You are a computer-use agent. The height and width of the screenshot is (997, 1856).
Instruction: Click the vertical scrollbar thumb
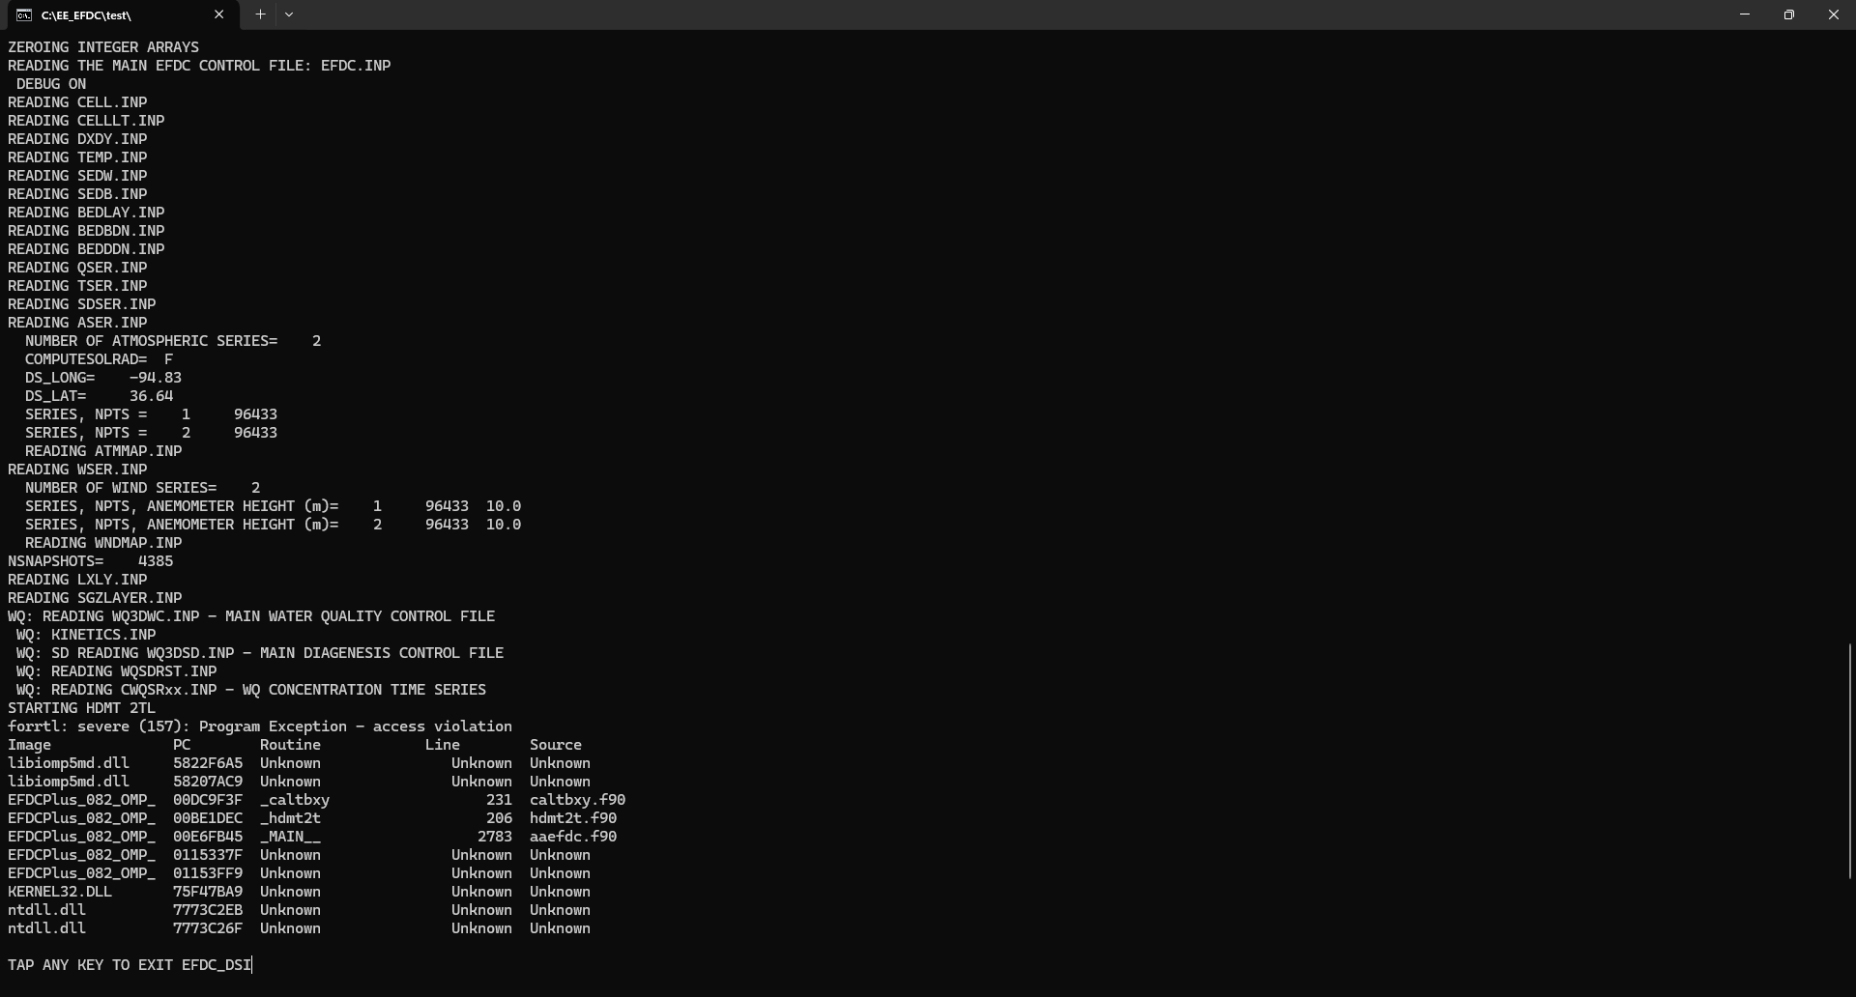tap(1850, 761)
